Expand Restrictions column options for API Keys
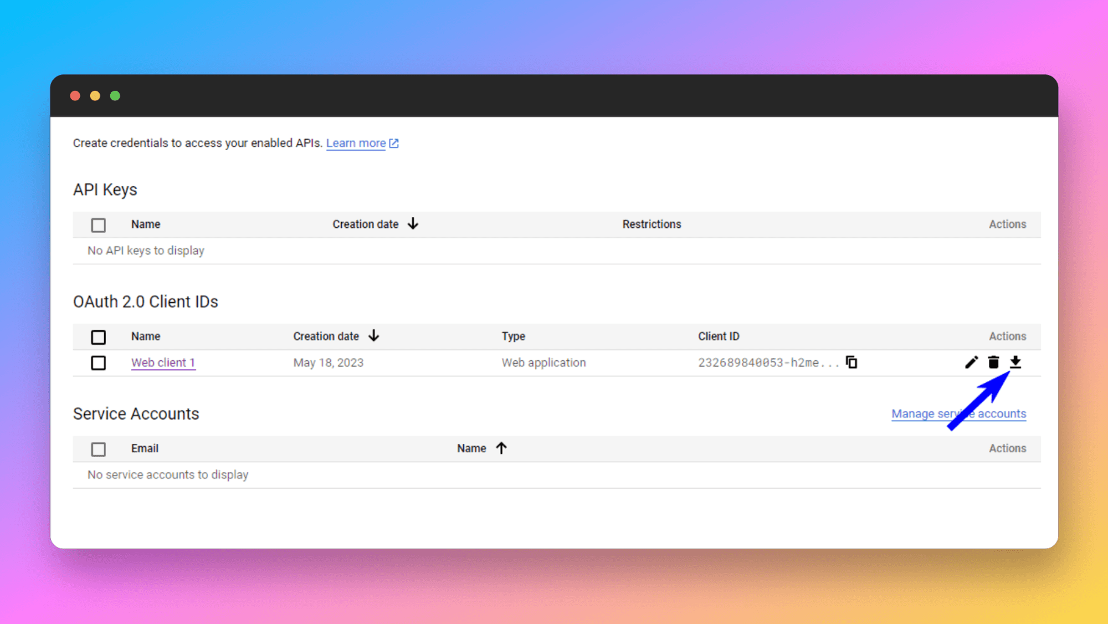1108x624 pixels. 650,224
